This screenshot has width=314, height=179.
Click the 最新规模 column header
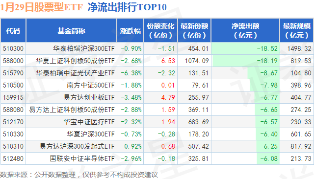click(x=296, y=30)
